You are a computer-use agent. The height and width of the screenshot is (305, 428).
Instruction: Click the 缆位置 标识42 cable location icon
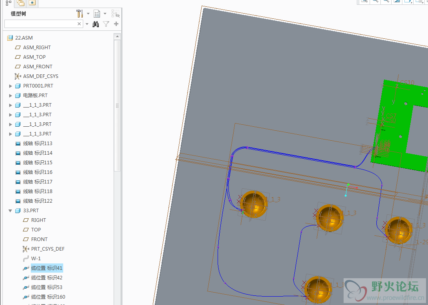click(x=26, y=278)
